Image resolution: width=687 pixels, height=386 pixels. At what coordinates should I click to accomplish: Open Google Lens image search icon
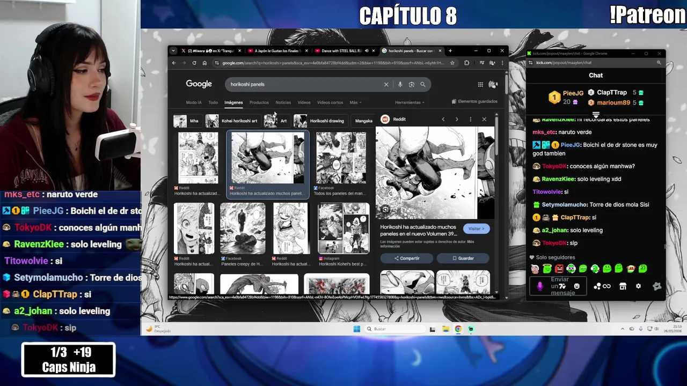pos(412,84)
